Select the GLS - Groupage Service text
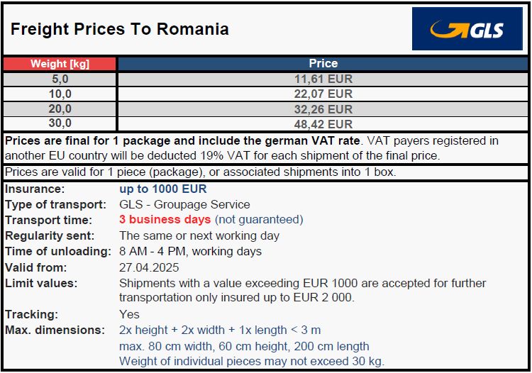The height and width of the screenshot is (373, 532). click(x=184, y=204)
